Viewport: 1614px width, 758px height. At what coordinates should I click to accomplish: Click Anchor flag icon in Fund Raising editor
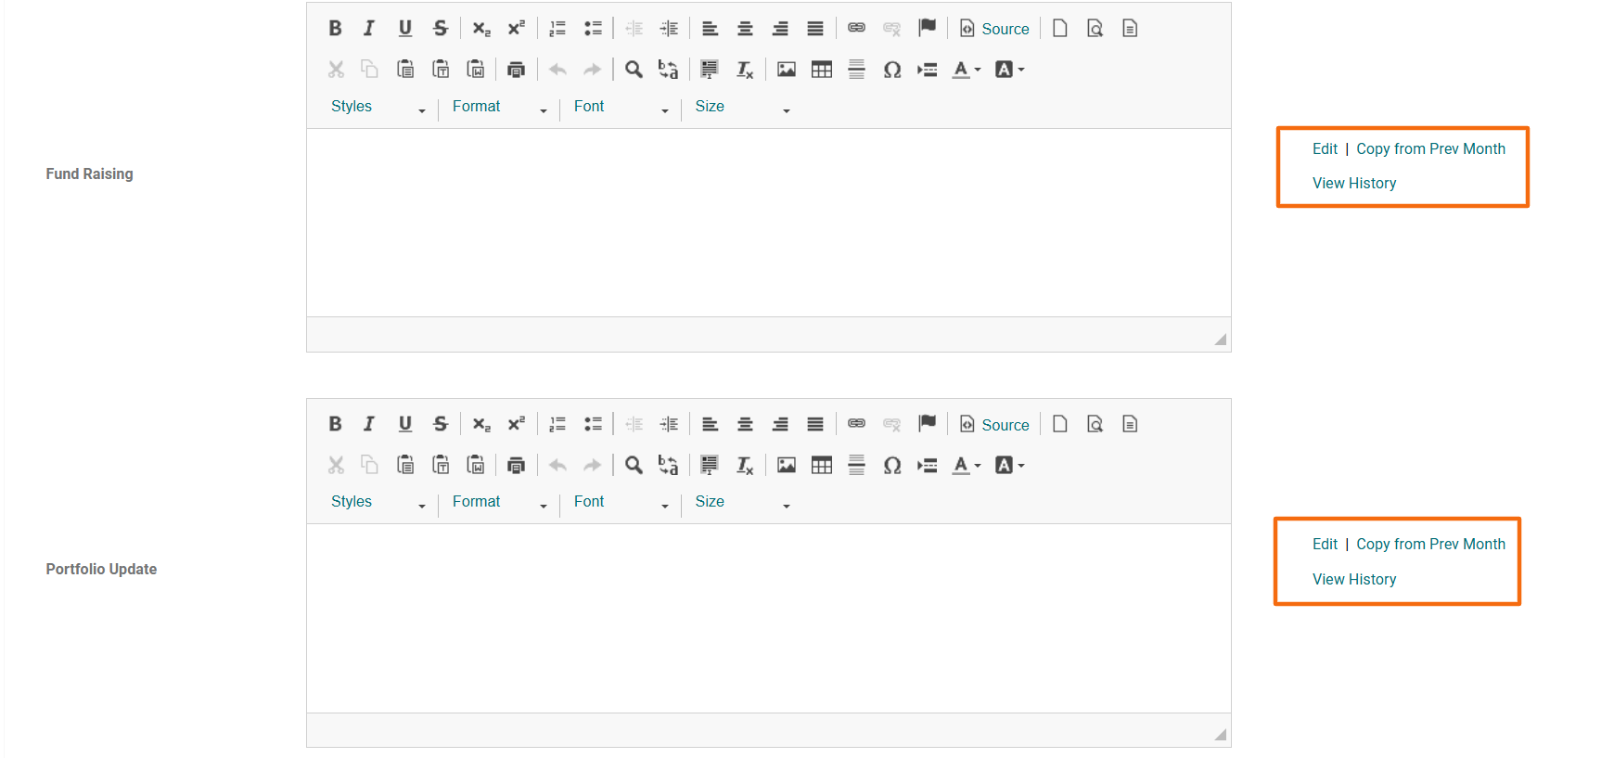(927, 29)
